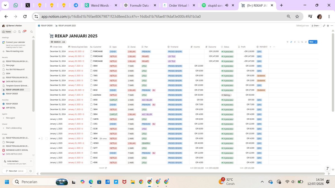Dismiss the Invite members card
Image resolution: width=335 pixels, height=188 pixels.
[31, 161]
